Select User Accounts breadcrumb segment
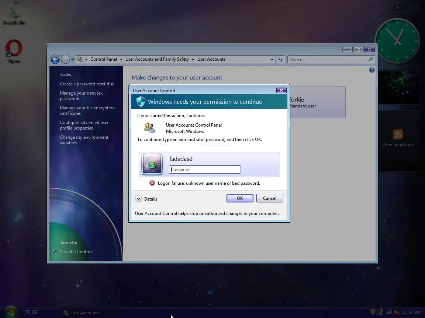This screenshot has height=318, width=425. [211, 59]
